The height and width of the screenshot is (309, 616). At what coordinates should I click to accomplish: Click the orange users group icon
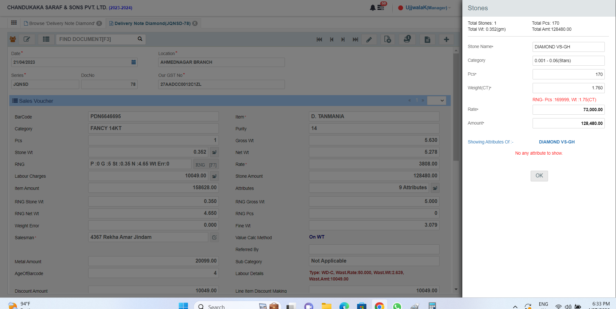[13, 39]
